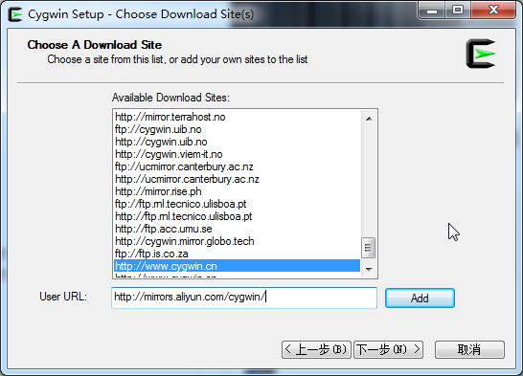Select http://cygwin.mirror.globo.tech site

pyautogui.click(x=237, y=241)
